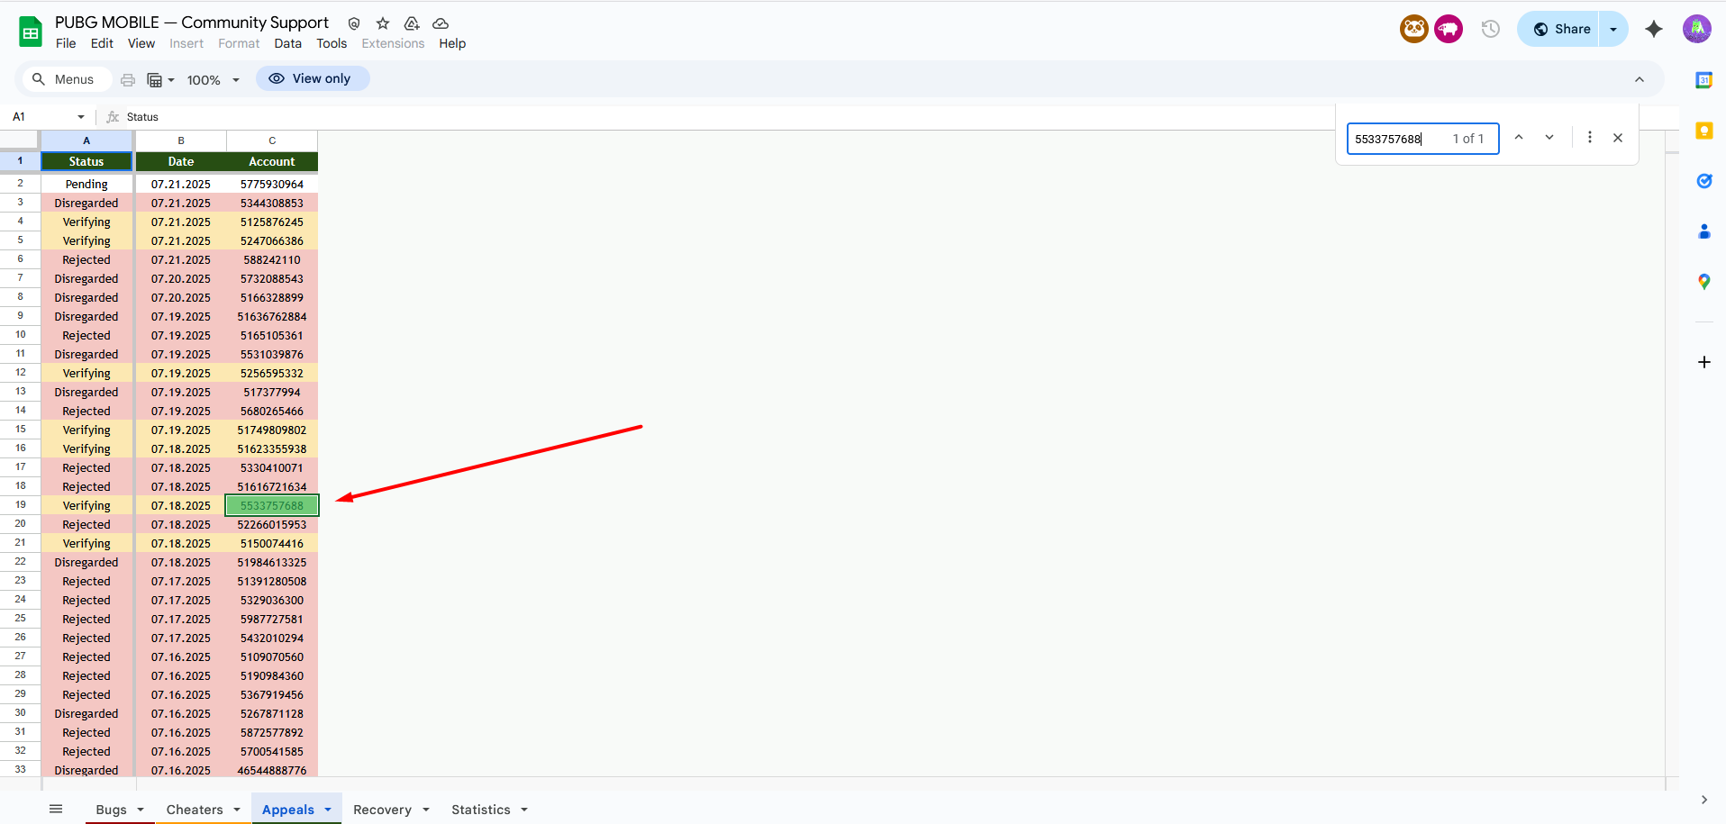Viewport: 1726px width, 824px height.
Task: Open the Cheaters sheet tab menu
Action: [237, 810]
